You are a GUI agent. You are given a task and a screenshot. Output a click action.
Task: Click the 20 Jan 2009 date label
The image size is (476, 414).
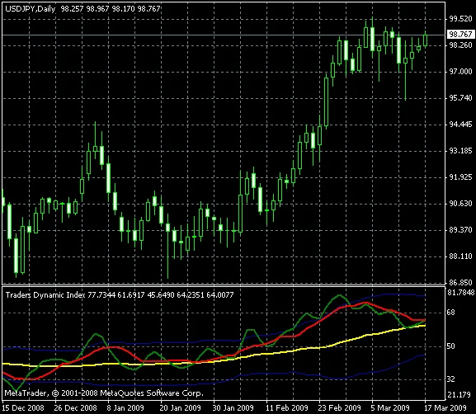pyautogui.click(x=181, y=407)
